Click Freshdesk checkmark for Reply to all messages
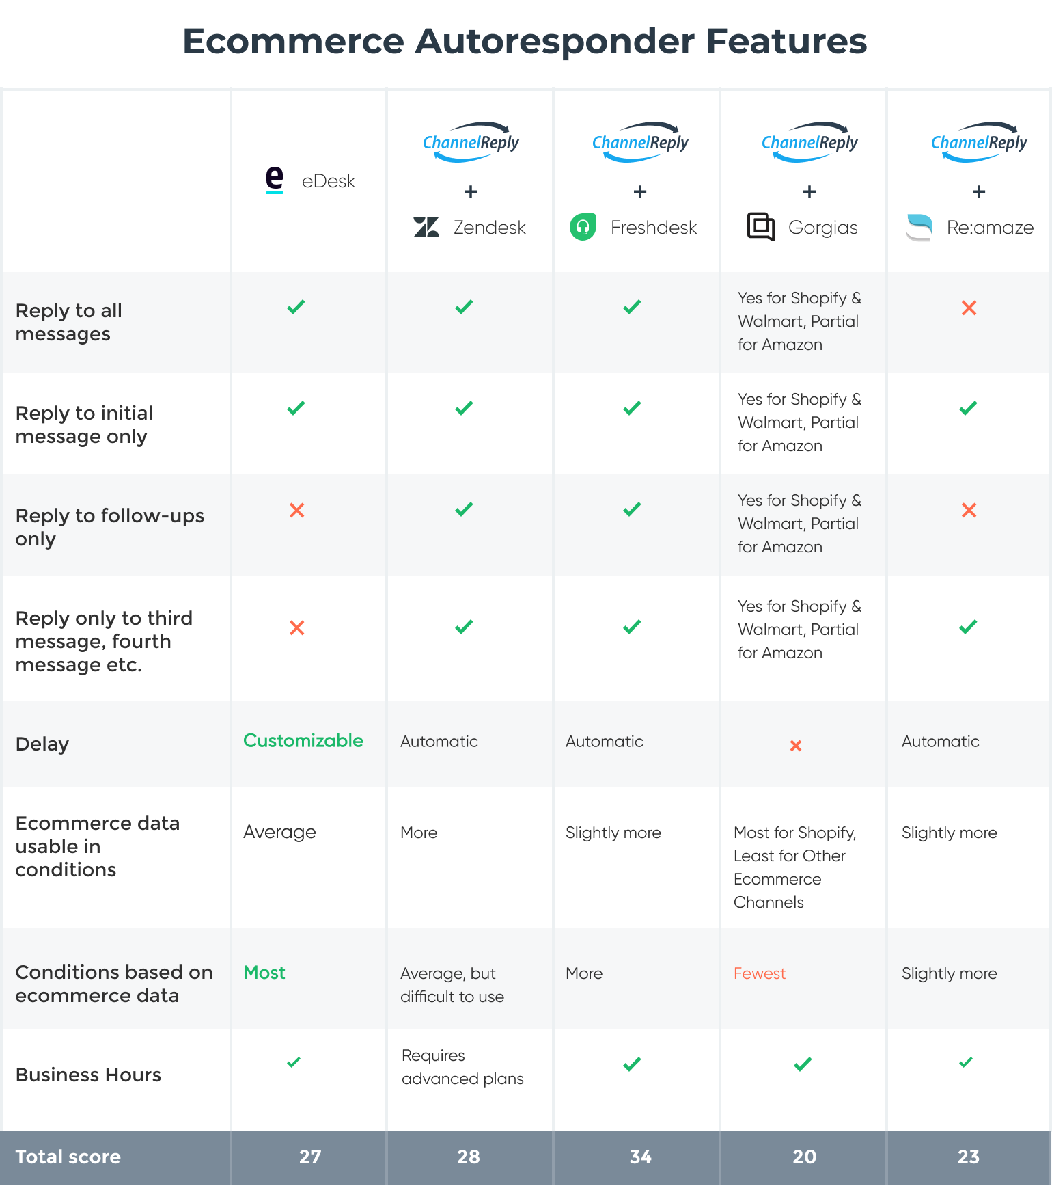The width and height of the screenshot is (1052, 1188). pyautogui.click(x=632, y=307)
